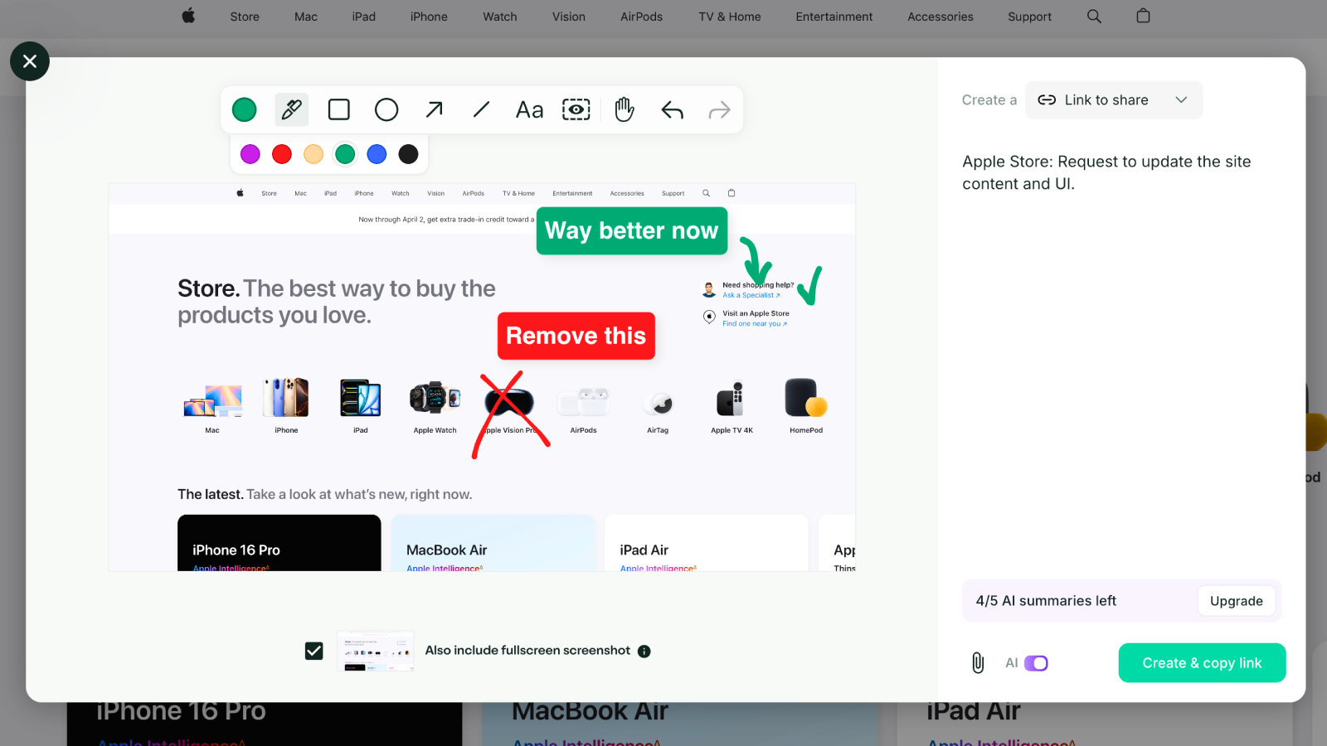Uncheck Also include fullscreen screenshot
This screenshot has height=746, width=1327.
pos(314,651)
